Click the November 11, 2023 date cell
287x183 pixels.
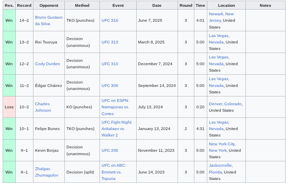tap(157, 150)
